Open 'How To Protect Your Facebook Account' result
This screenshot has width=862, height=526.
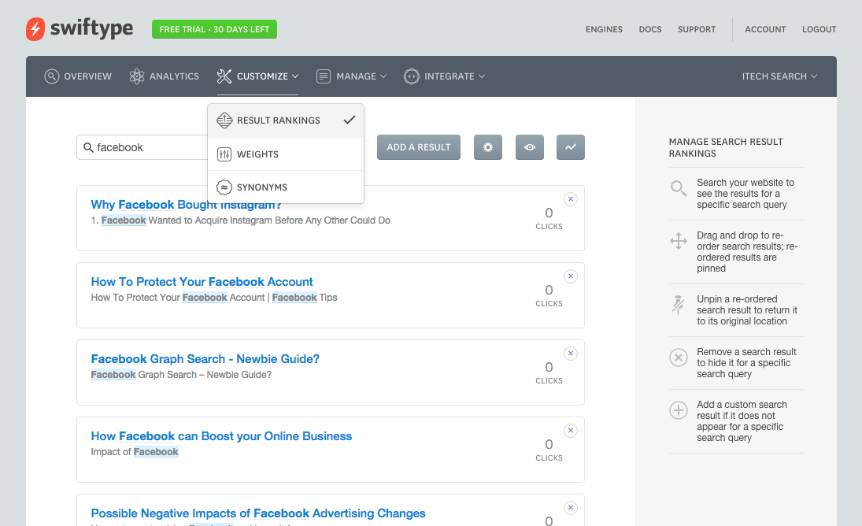202,282
